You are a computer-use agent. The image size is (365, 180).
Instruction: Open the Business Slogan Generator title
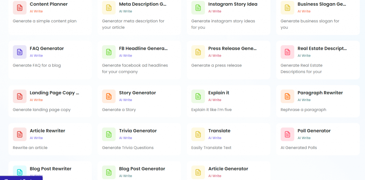coord(322,4)
